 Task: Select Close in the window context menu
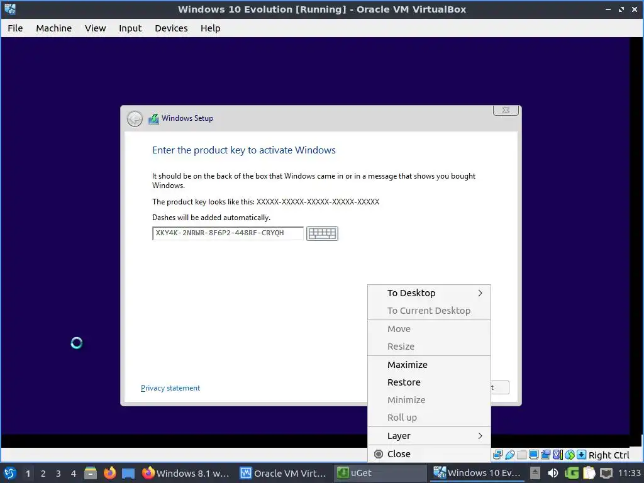pos(429,454)
